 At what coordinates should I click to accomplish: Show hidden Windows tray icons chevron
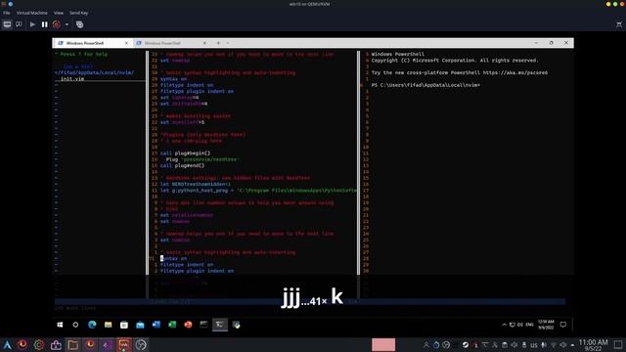pyautogui.click(x=504, y=325)
